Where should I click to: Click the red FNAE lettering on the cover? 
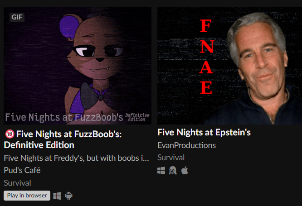pos(206,57)
